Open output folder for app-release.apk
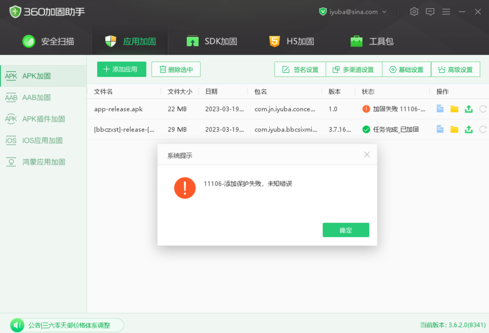 coord(454,109)
